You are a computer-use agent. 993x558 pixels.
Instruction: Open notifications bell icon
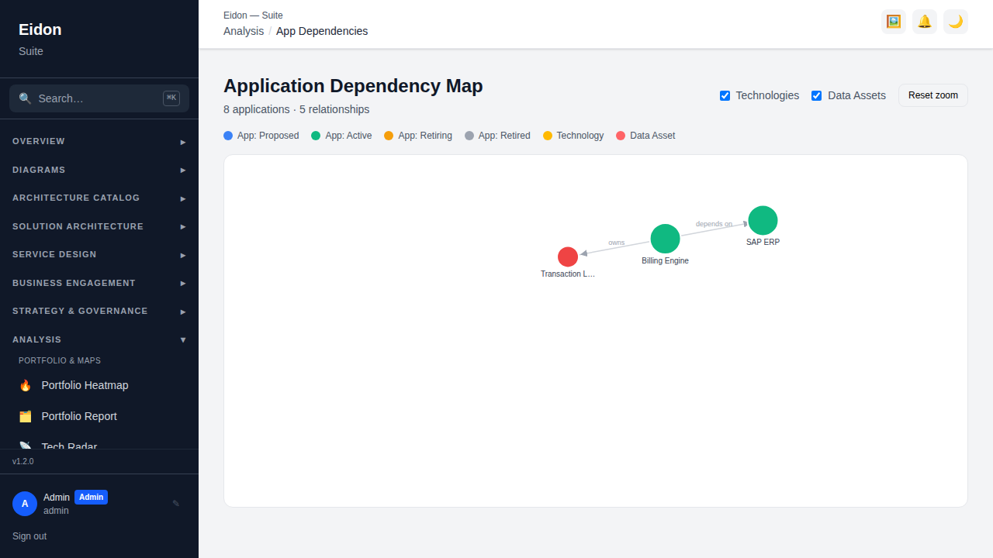tap(925, 22)
